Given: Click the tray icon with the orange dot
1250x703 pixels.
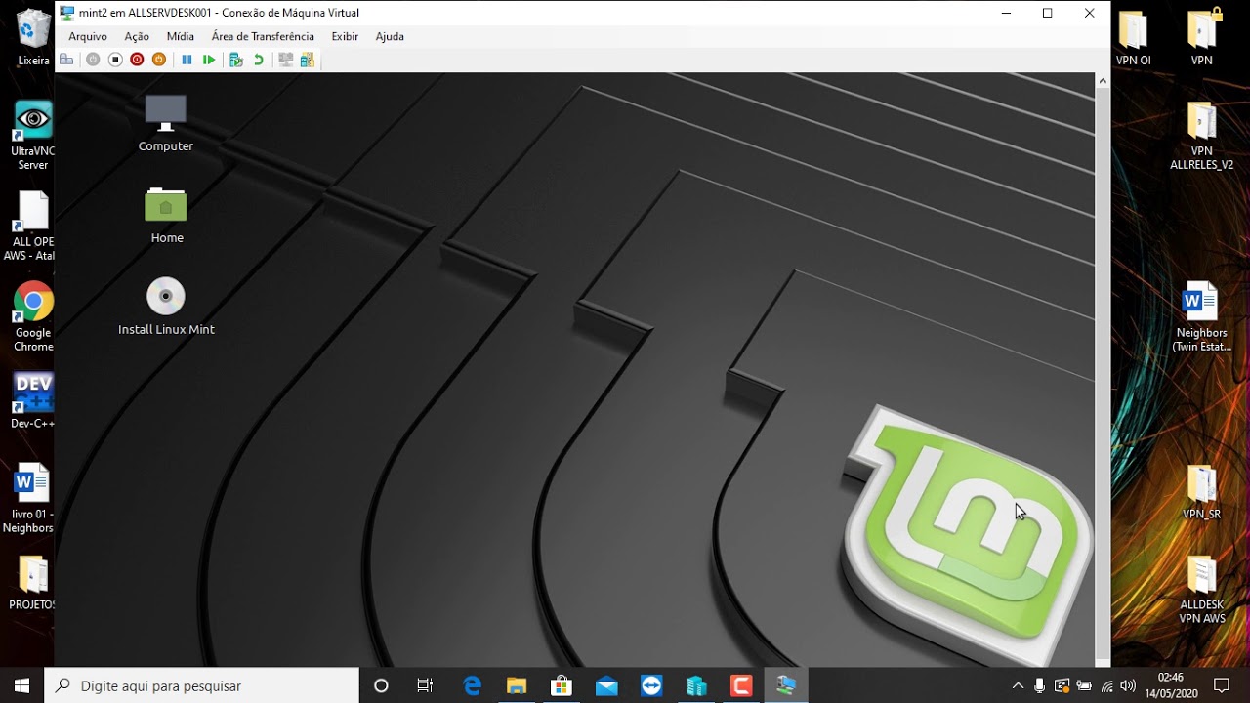Looking at the screenshot, I should (1062, 685).
